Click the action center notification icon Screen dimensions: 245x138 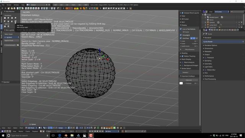(241, 135)
